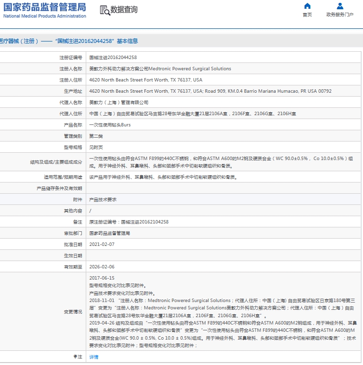Image resolution: width=363 pixels, height=365 pixels.
Task: Click the 产品储存条件及有效期 row label
Action: coord(59,188)
